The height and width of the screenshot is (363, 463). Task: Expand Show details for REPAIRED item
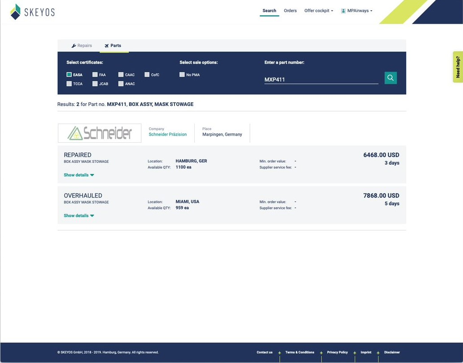(x=79, y=175)
